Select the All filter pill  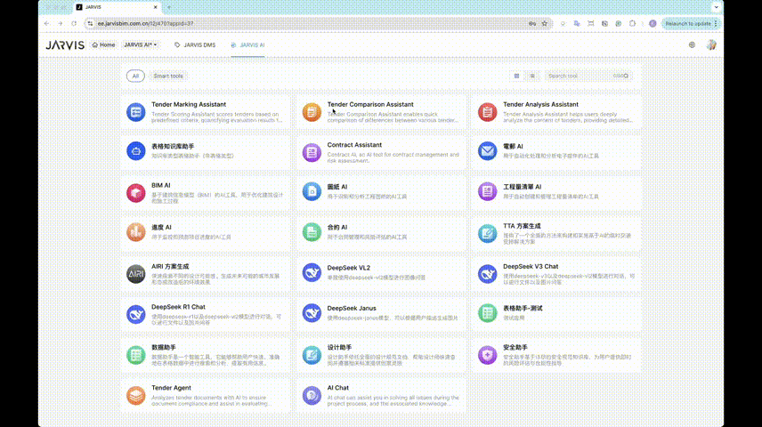(135, 77)
